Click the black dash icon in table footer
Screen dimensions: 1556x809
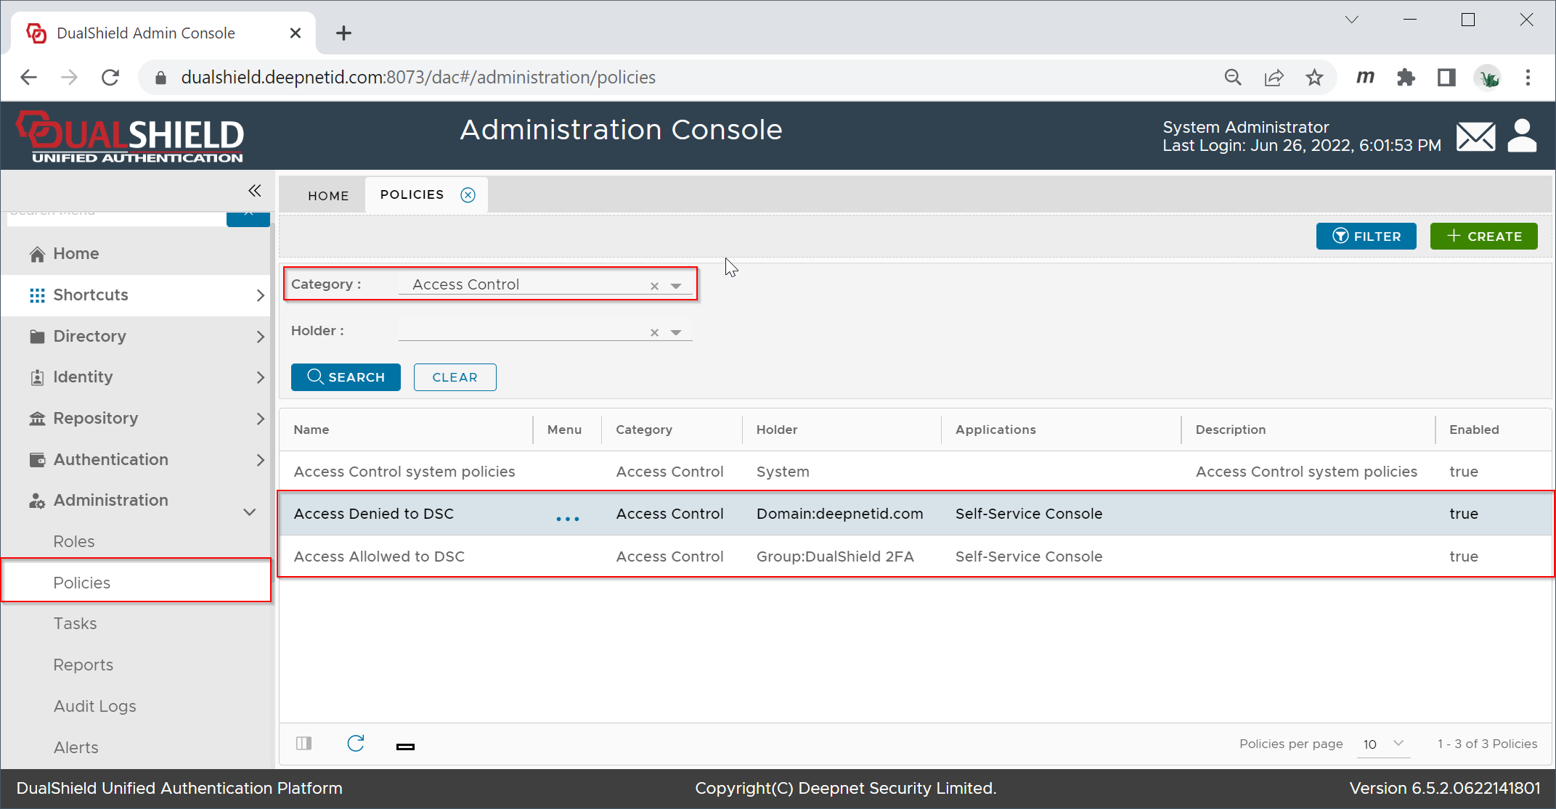405,747
